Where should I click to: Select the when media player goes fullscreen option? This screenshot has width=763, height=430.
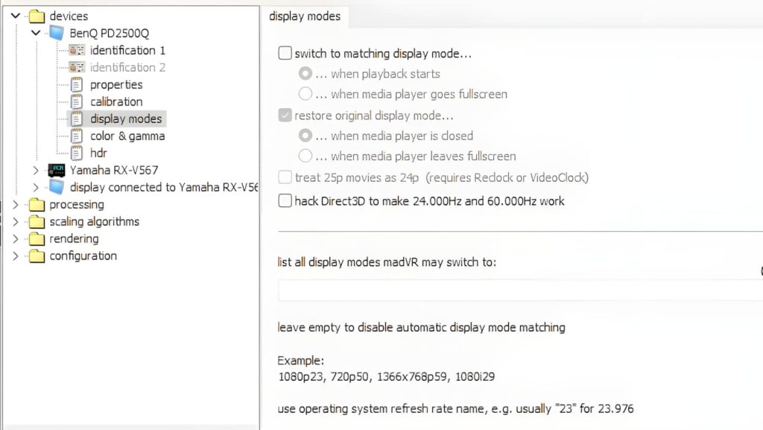303,94
